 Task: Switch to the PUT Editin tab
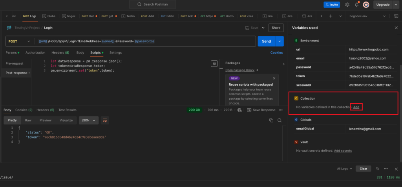[167, 16]
